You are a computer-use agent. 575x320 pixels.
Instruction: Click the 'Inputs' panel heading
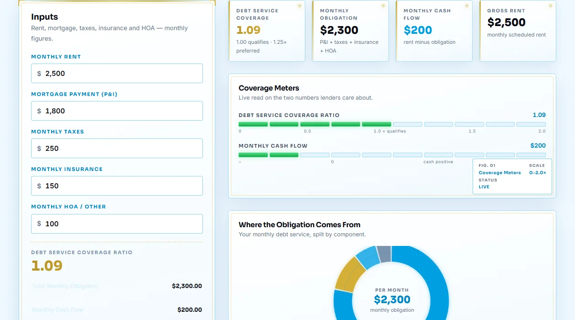pos(44,17)
